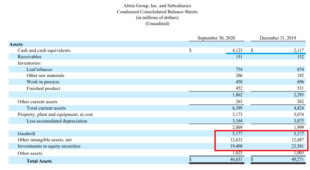Image resolution: width=310 pixels, height=170 pixels.
Task: Click the "Receivables" row label
Action: (x=29, y=57)
